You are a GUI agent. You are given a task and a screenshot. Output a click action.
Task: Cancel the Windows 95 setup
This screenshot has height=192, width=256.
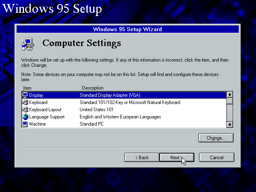[216, 158]
